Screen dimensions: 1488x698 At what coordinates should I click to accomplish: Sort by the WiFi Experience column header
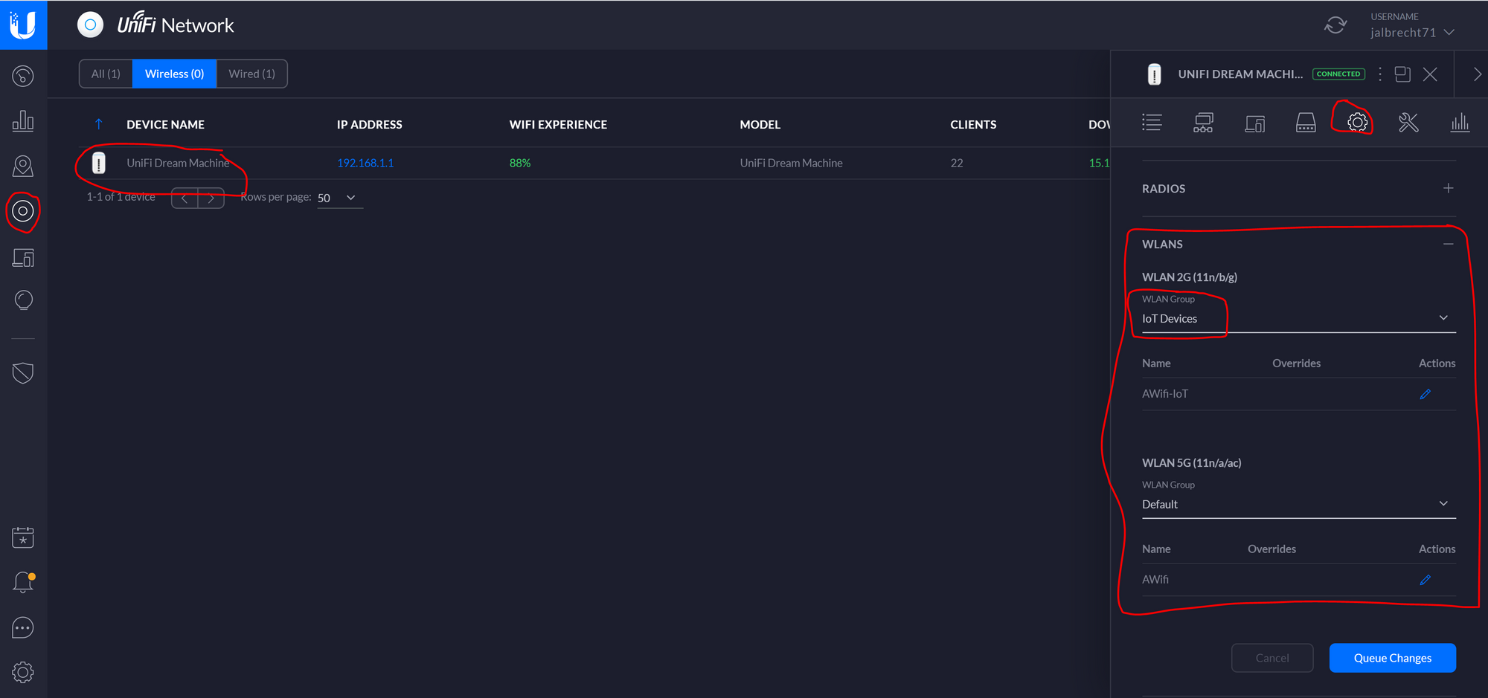click(558, 124)
